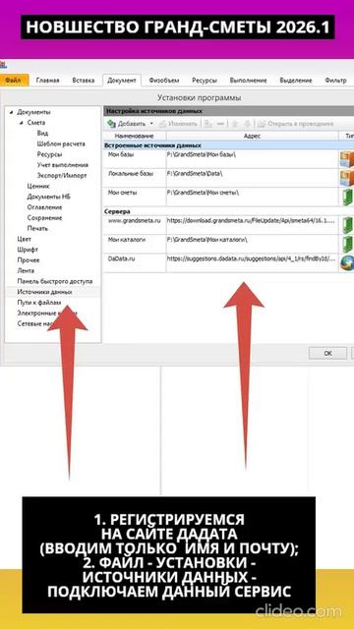Screen dimensions: 354x629
Task: Click the address F:\GrandSmeta\Мои каталоги\
Action: coord(207,240)
